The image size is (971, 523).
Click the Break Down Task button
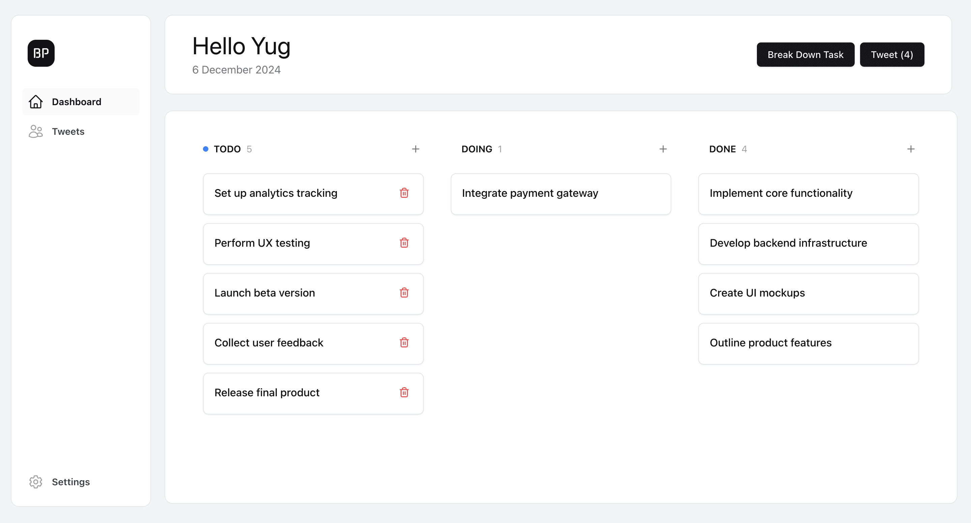coord(805,55)
